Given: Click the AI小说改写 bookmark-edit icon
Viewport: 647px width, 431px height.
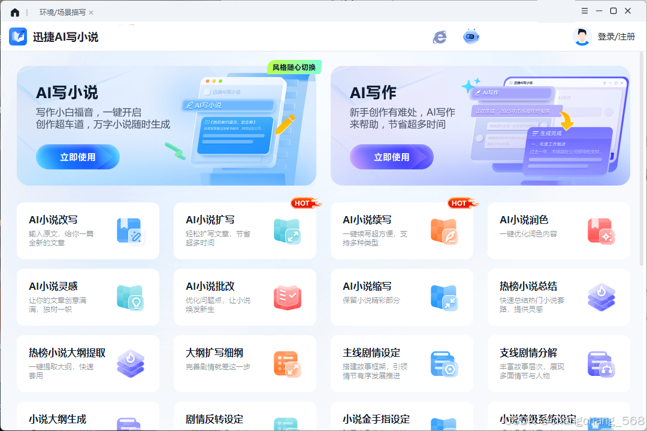Looking at the screenshot, I should [x=131, y=231].
